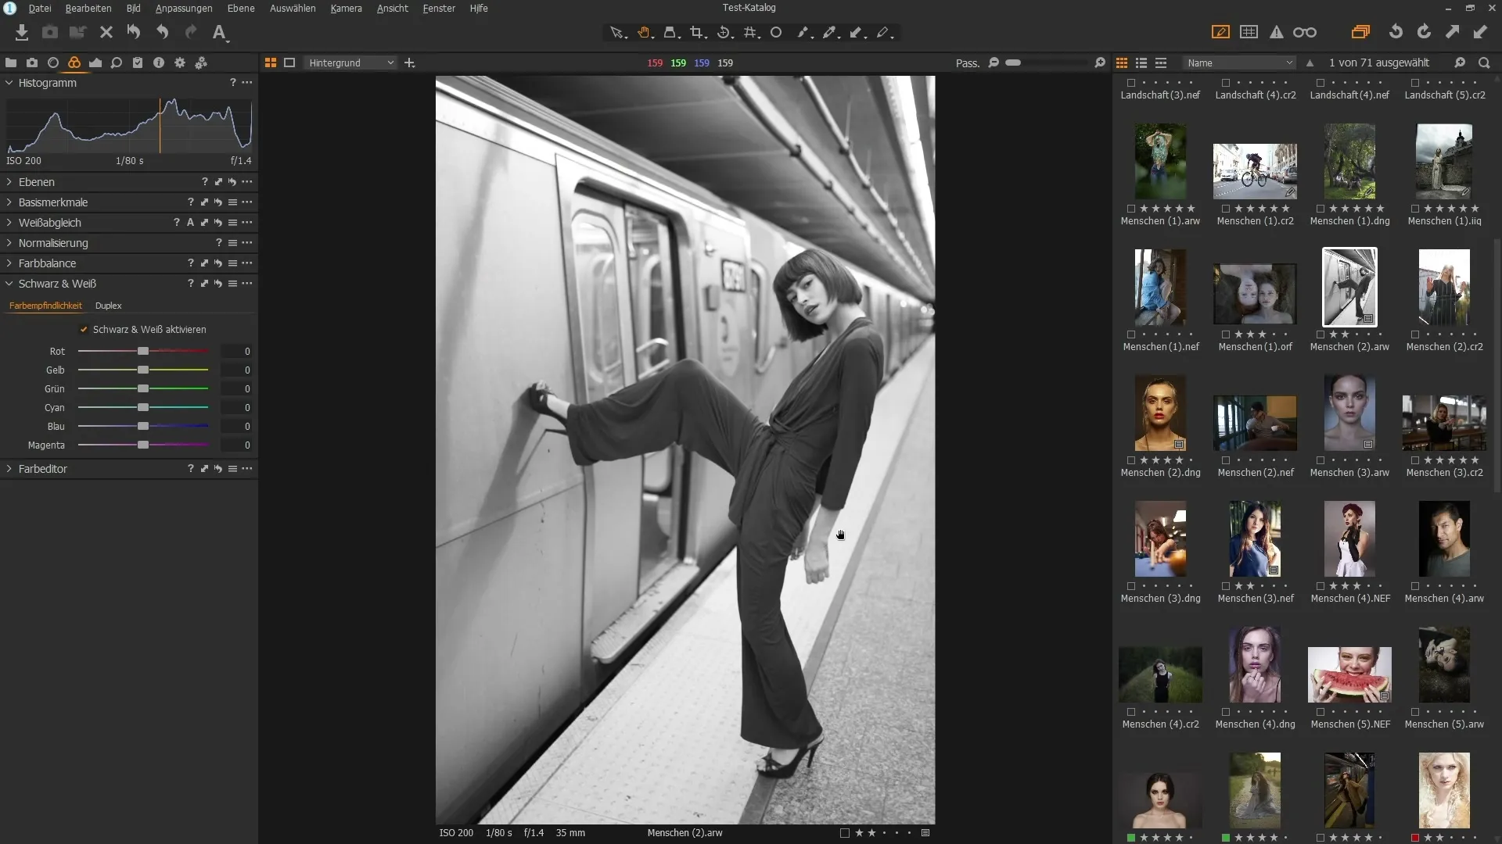1502x844 pixels.
Task: Open the Capture camera tool tab
Action: (32, 63)
